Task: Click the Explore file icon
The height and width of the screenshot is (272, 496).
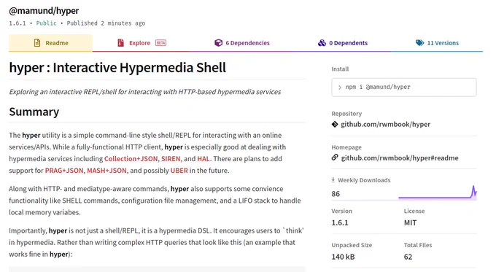Action: coord(120,43)
